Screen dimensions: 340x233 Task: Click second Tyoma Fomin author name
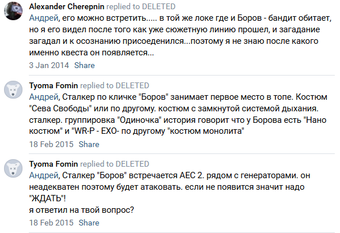[x=54, y=164]
